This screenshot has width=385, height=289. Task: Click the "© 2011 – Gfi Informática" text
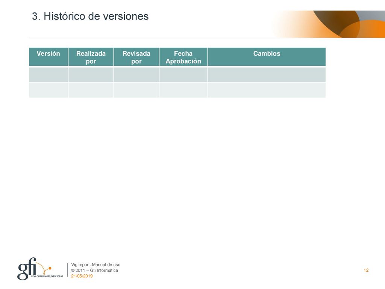[94, 270]
